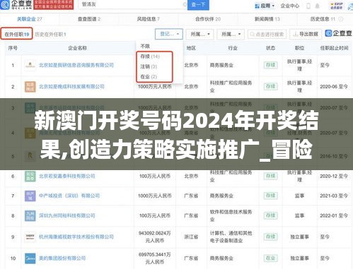Click the 存续 status tag in row 2
Viewport: 353px width, 269px height.
click(270, 87)
